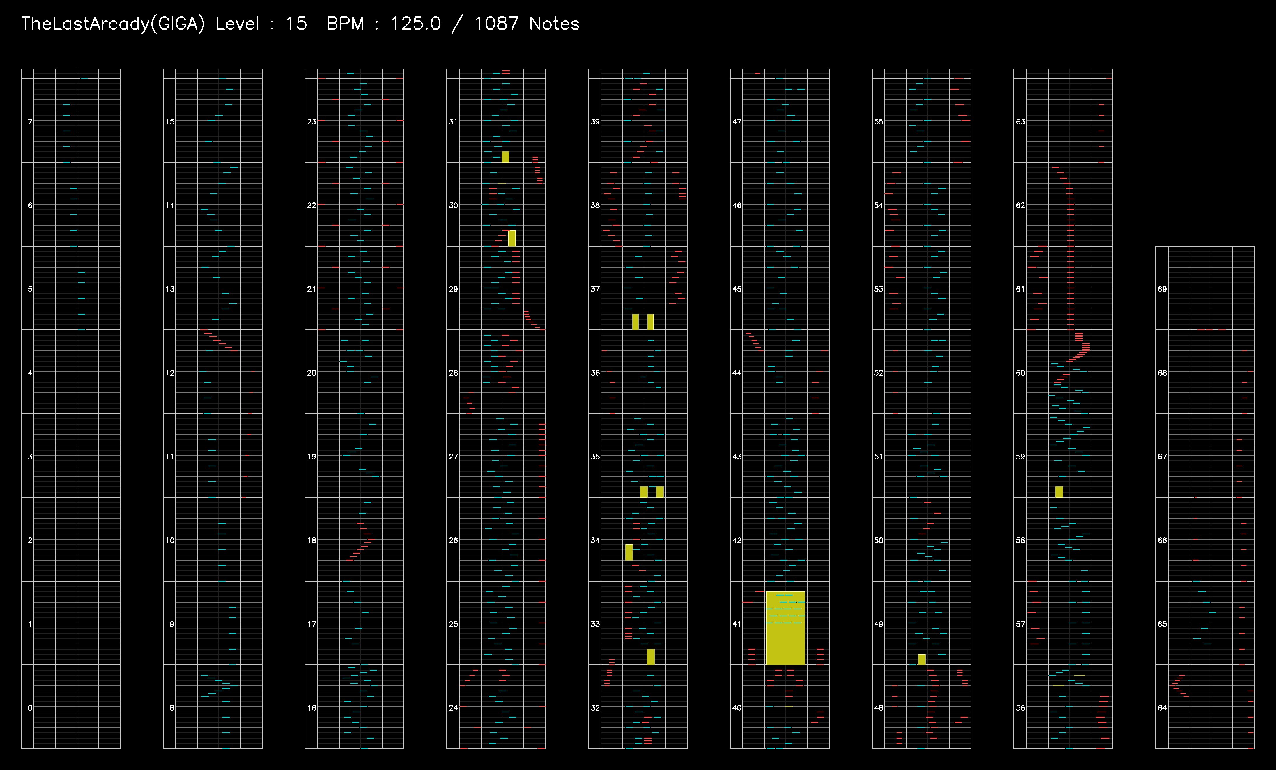Select the right yellow block in measure 35
This screenshot has width=1276, height=770.
click(659, 492)
